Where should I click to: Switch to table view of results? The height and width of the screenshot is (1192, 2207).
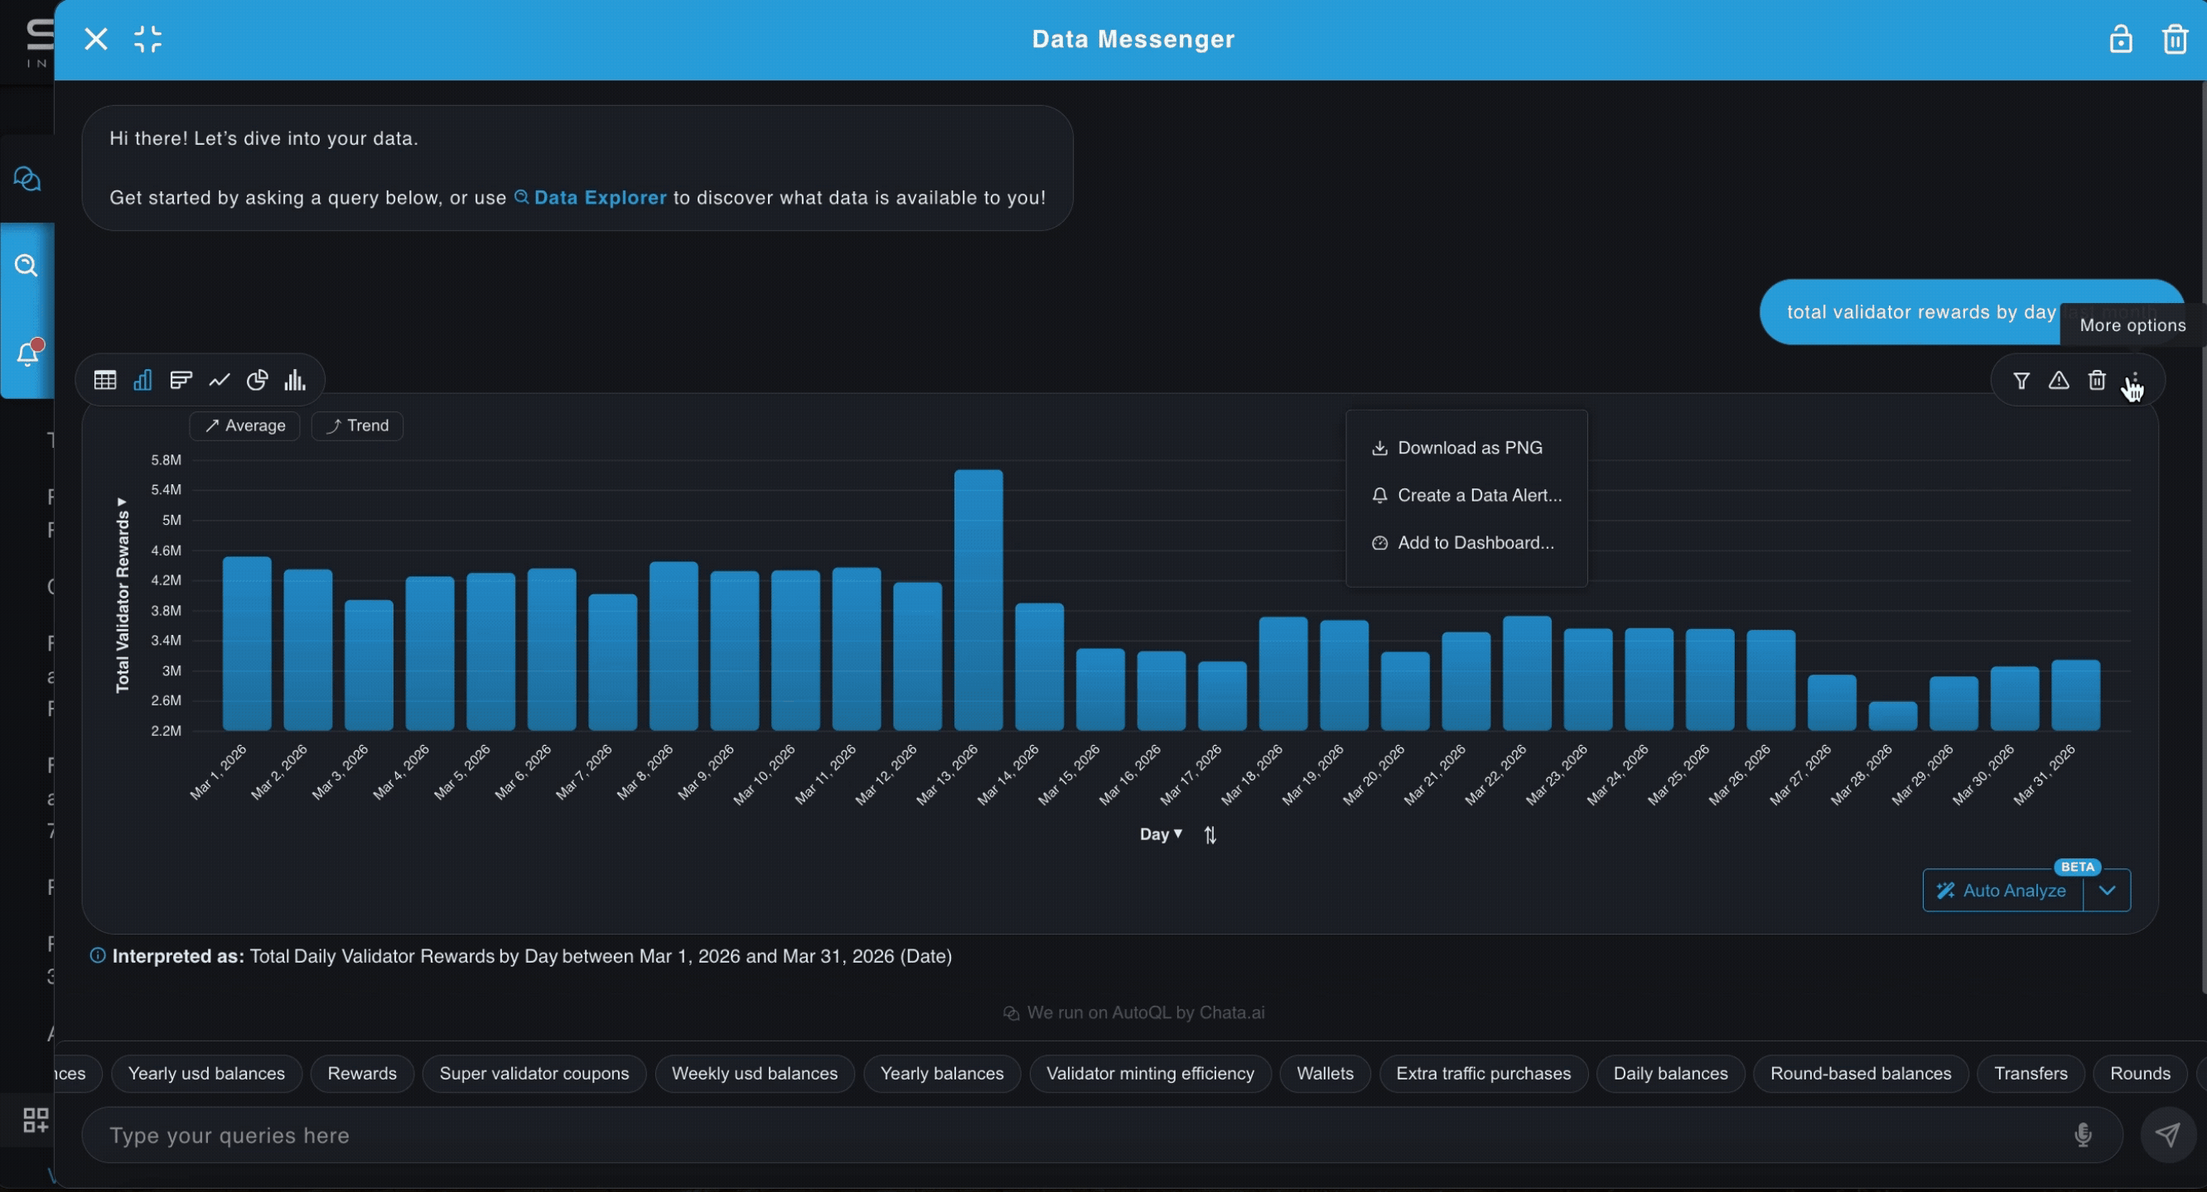click(104, 379)
